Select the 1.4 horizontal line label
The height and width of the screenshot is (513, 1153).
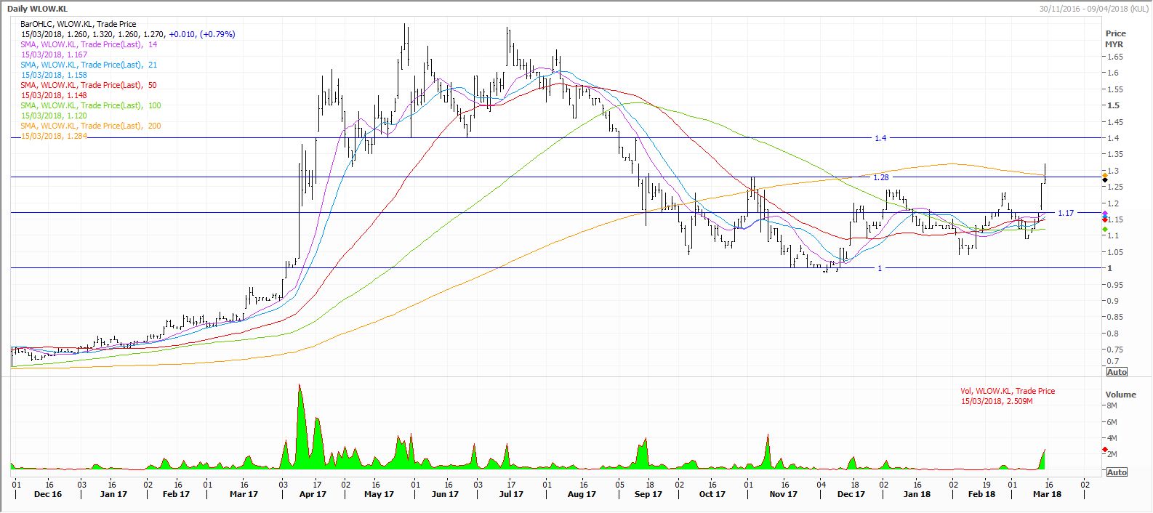pyautogui.click(x=880, y=138)
